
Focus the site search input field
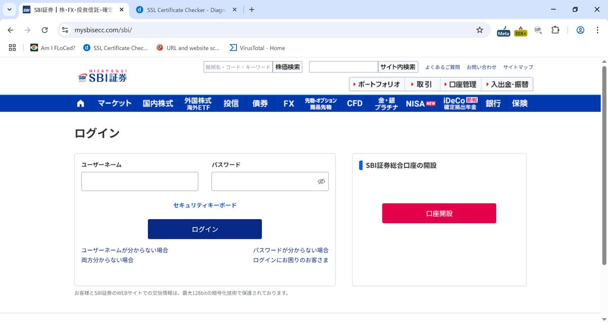344,67
